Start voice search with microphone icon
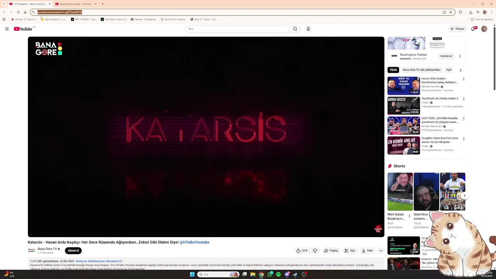496x279 pixels. pyautogui.click(x=308, y=29)
